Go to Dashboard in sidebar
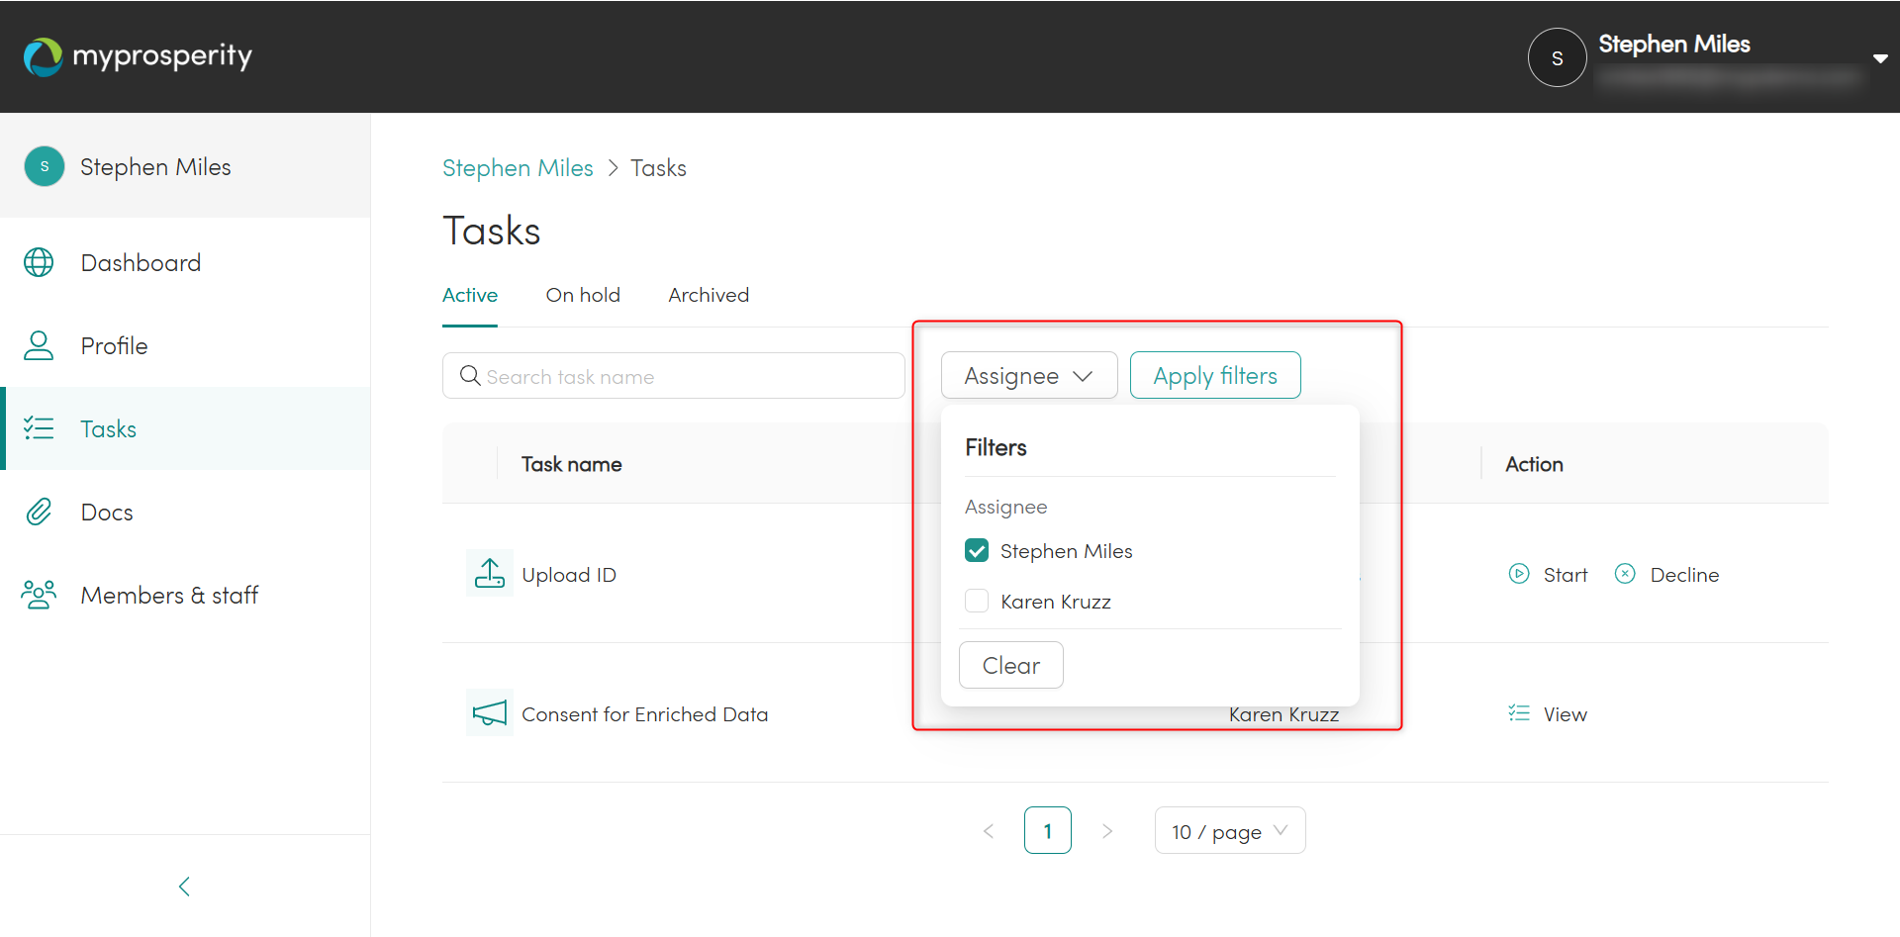The width and height of the screenshot is (1900, 937). 141,263
